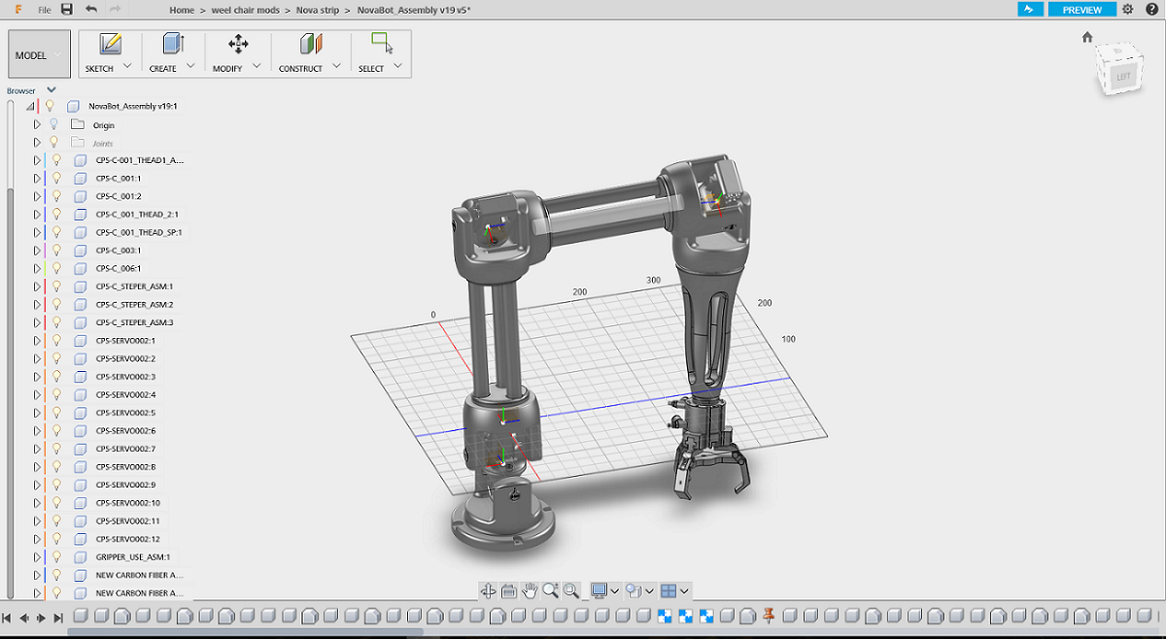Hide GRIPPER_USE_ASM:1 using its lightbulb
1166x639 pixels.
[56, 556]
